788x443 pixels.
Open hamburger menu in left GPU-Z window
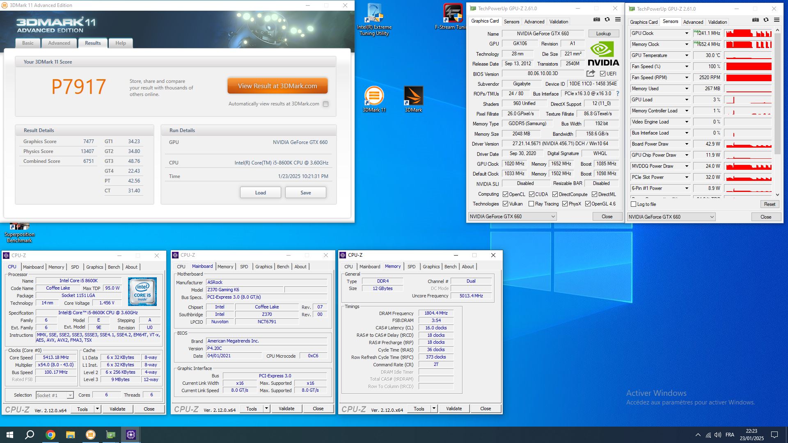[618, 19]
